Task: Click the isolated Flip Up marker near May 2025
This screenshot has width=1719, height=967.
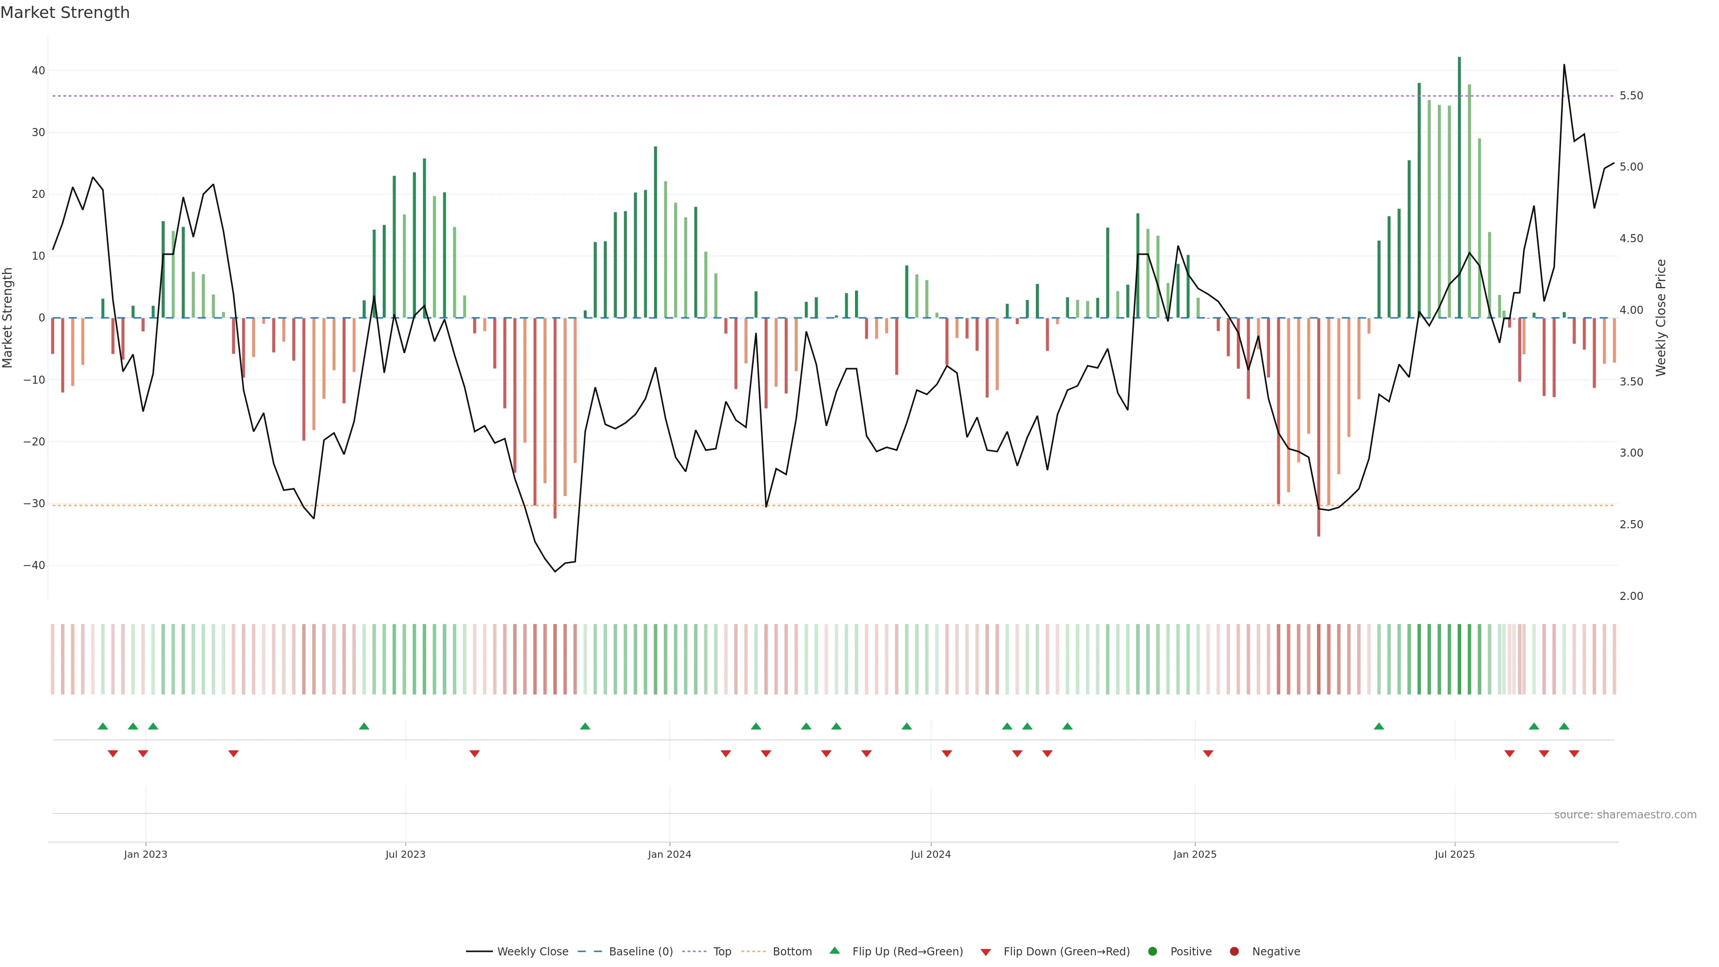Action: [1379, 726]
